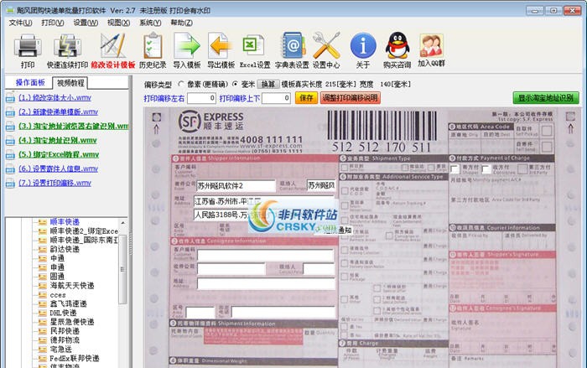Click the 快速连续打印 icon
The width and height of the screenshot is (587, 368).
tap(67, 45)
